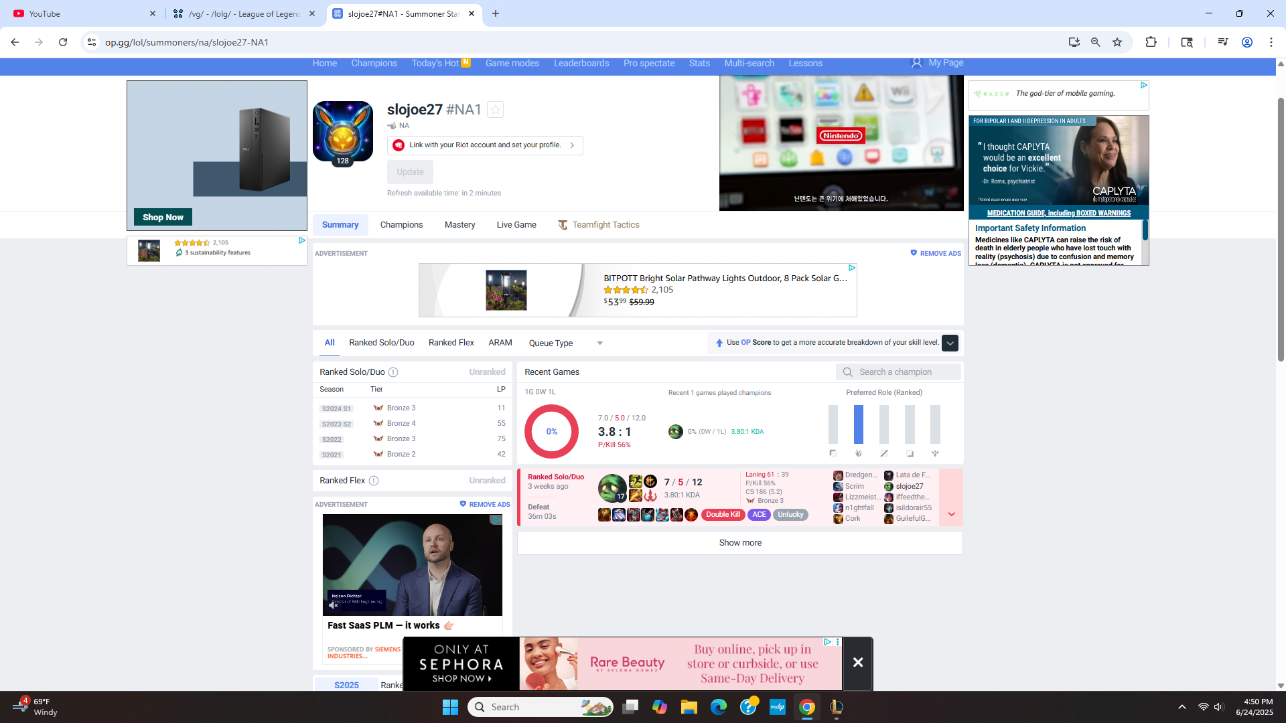Click the Update button
The height and width of the screenshot is (723, 1286).
(x=410, y=172)
